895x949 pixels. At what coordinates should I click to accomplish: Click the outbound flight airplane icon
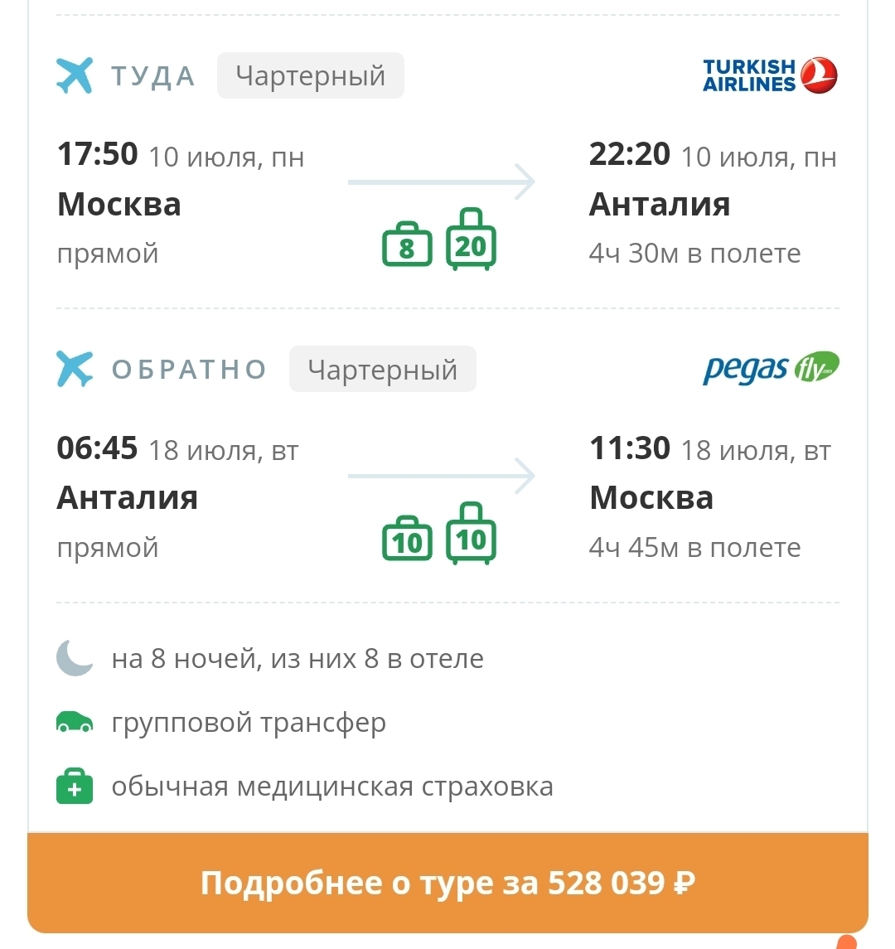click(75, 76)
